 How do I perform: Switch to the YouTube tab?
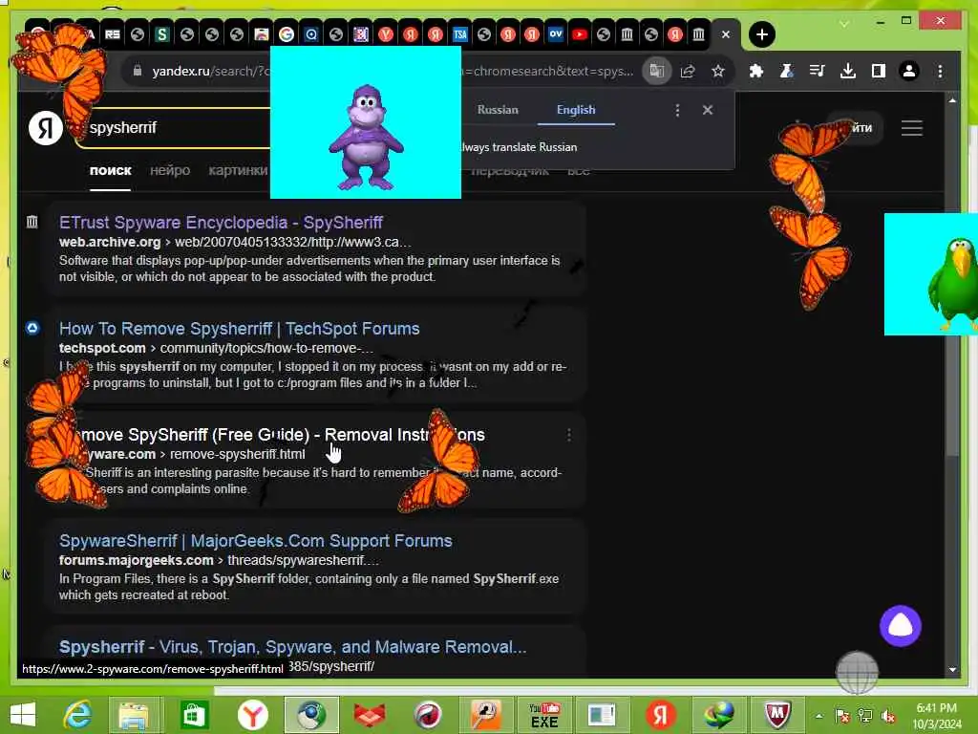580,34
